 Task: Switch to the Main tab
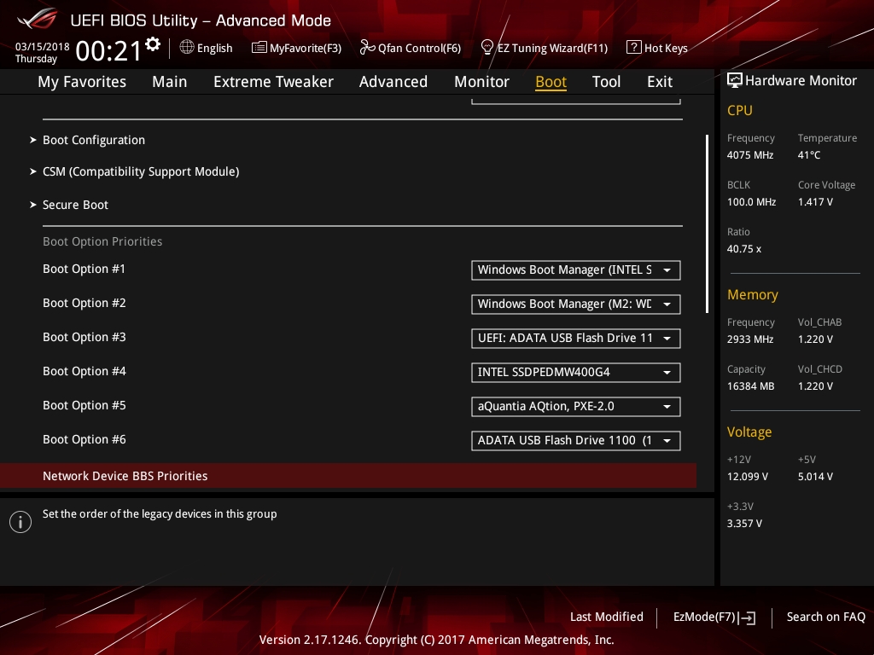pos(170,82)
